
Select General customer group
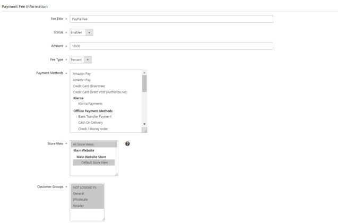click(88, 193)
